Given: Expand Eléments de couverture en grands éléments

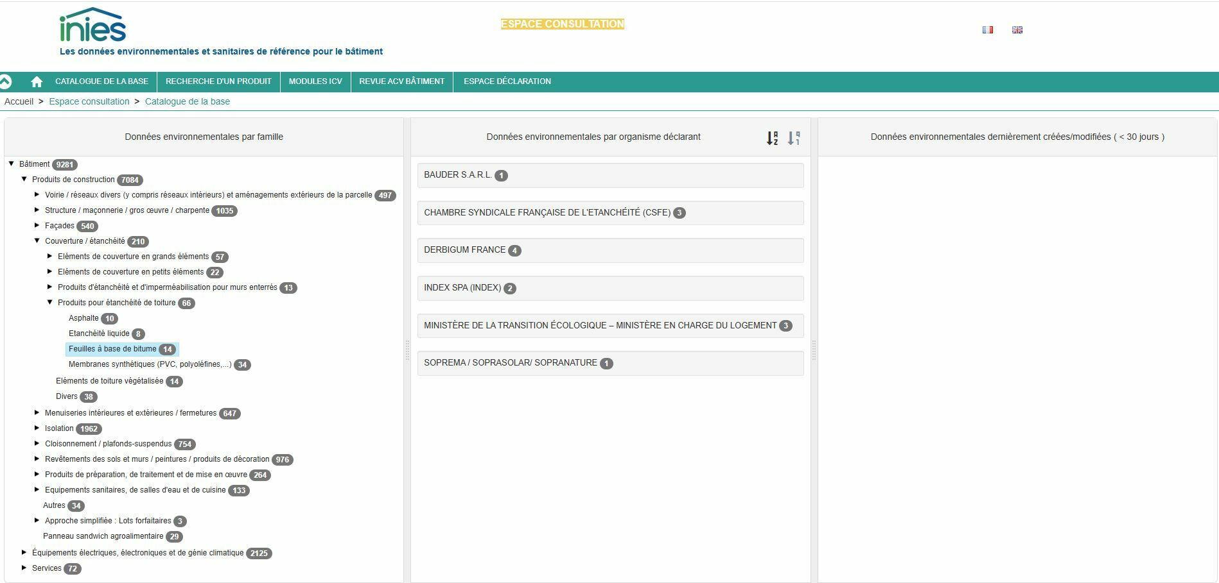Looking at the screenshot, I should coord(49,256).
